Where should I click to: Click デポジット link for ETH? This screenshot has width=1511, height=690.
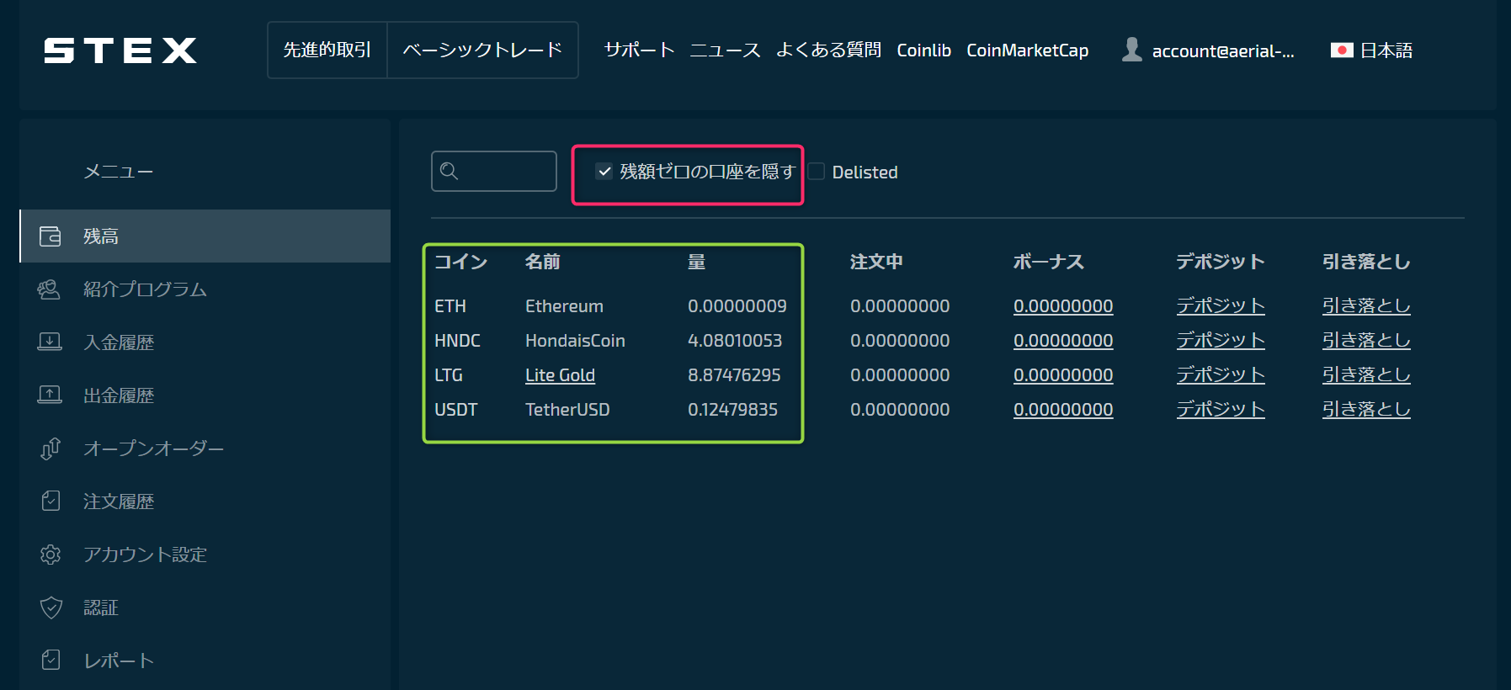pyautogui.click(x=1221, y=306)
